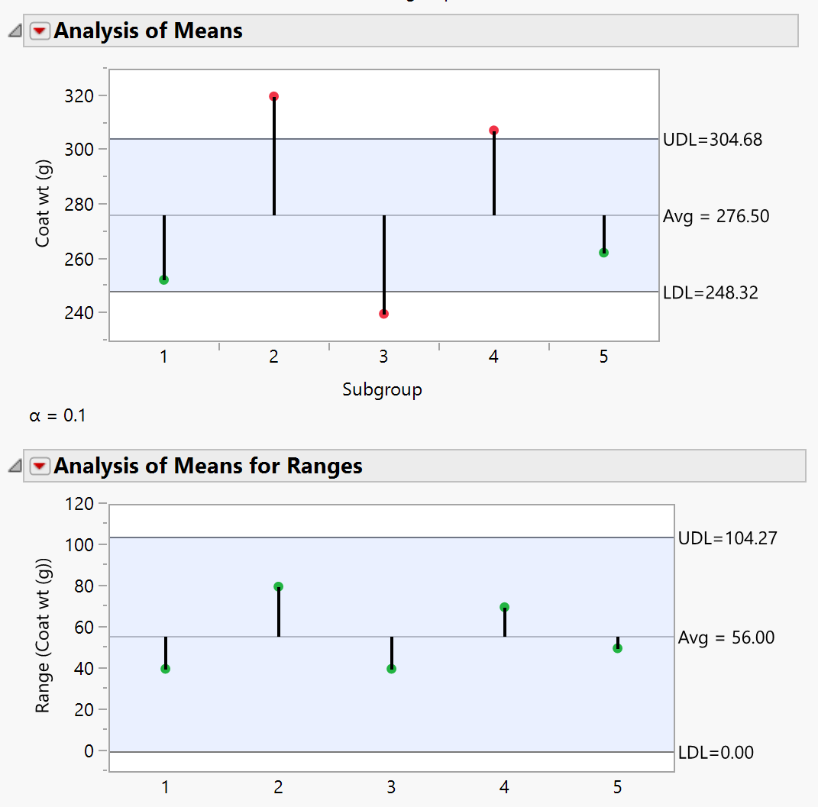
Task: Open the Analysis of Means for Ranges red triangle menu
Action: coord(39,466)
